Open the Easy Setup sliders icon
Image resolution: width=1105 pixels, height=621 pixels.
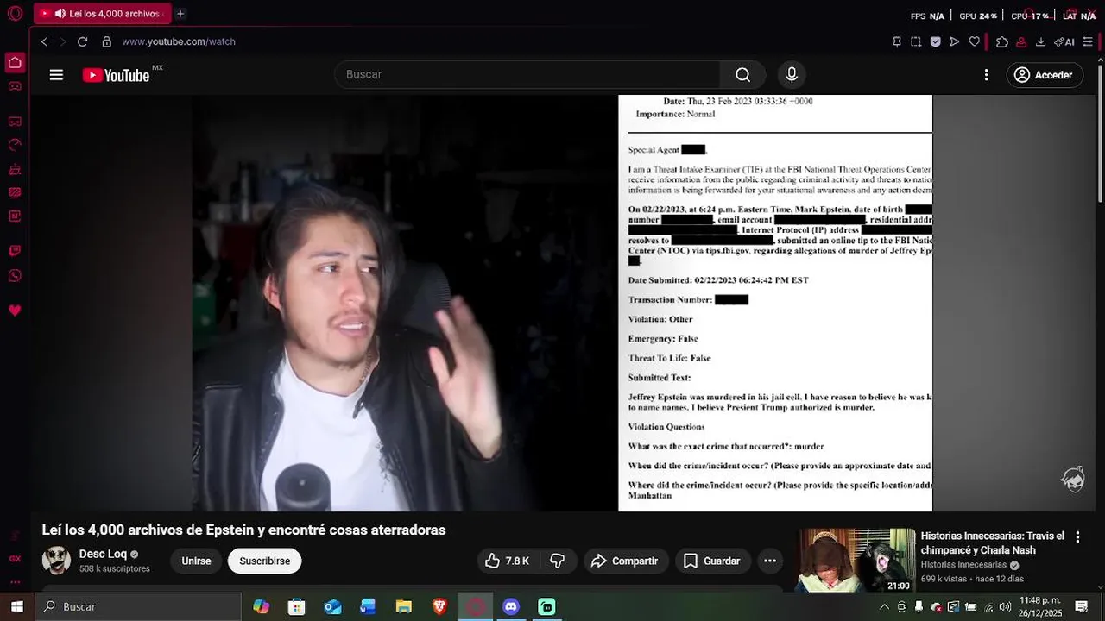coord(1088,41)
